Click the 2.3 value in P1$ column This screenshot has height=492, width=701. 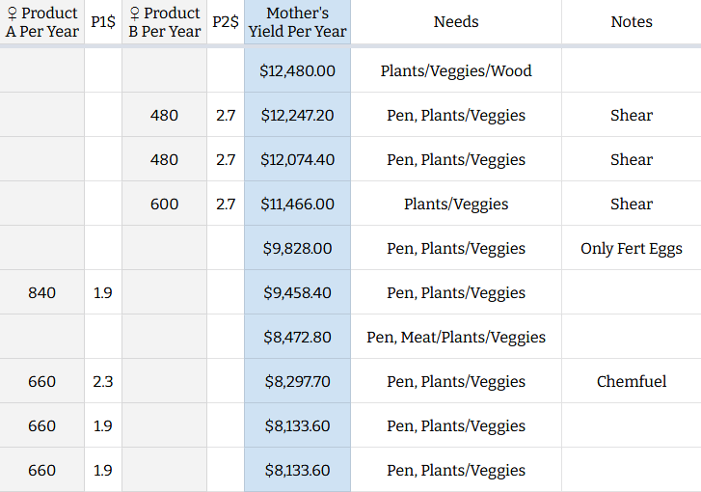pos(103,381)
